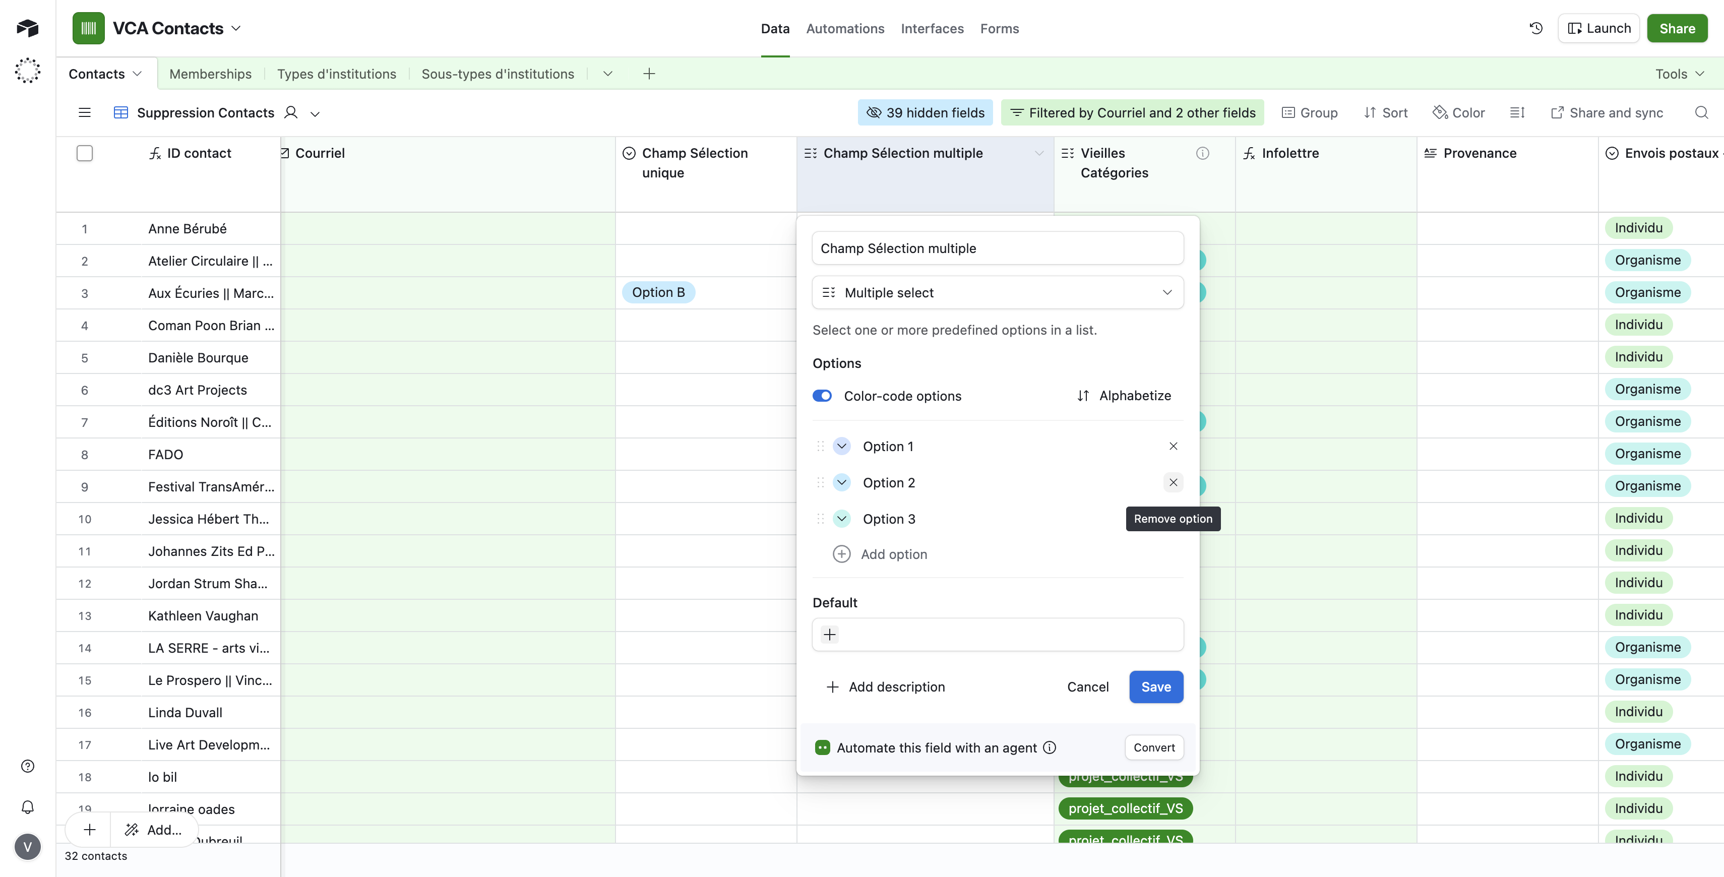Open the row height icon

click(1517, 112)
